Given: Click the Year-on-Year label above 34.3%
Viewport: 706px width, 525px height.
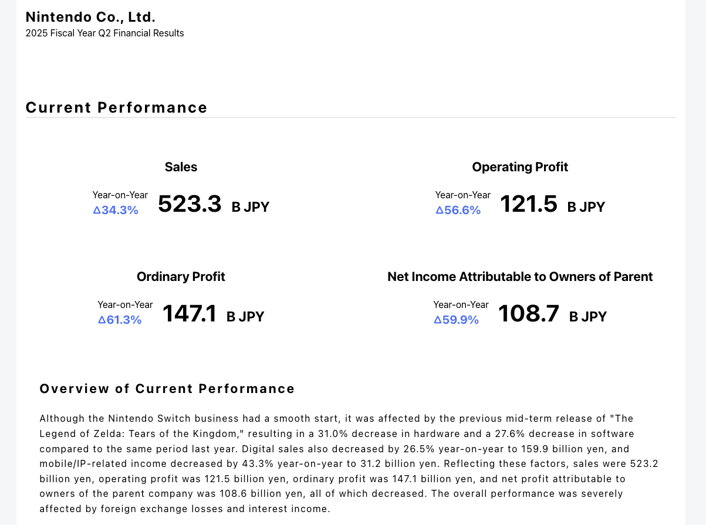Looking at the screenshot, I should click(120, 195).
